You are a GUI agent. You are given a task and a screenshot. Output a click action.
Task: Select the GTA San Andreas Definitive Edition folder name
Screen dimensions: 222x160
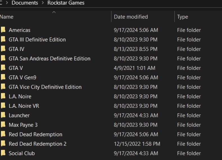click(49, 59)
